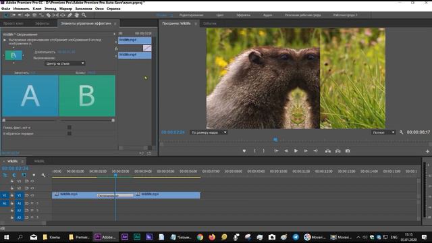
Task: Click the Extract button
Action: pyautogui.click(x=337, y=151)
